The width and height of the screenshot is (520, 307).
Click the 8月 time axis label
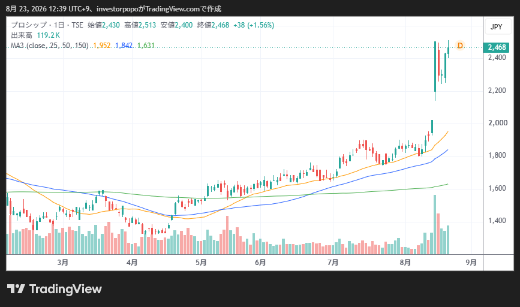[405, 263]
